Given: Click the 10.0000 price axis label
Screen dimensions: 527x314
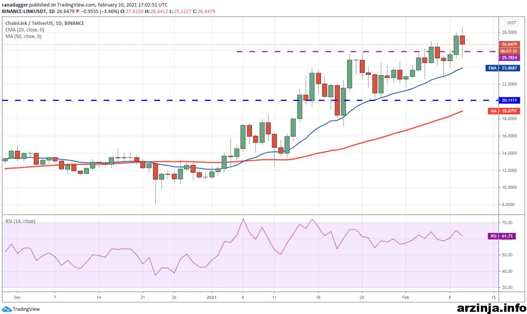Looking at the screenshot, I should coord(510,188).
